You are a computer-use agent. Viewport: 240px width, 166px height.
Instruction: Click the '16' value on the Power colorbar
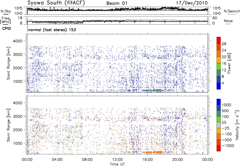[x=224, y=64]
